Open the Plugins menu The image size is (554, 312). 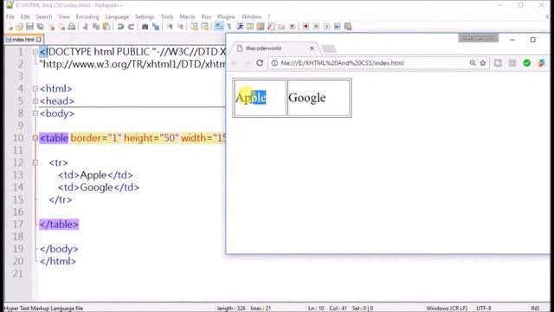click(x=226, y=16)
